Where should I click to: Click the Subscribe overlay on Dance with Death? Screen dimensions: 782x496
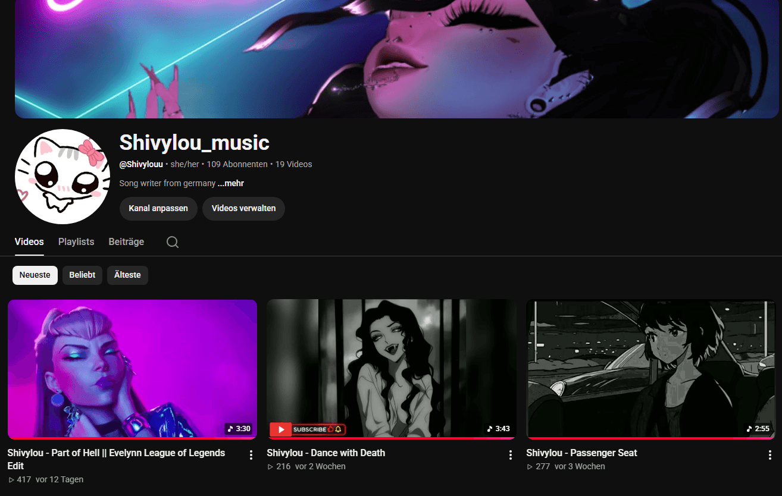coord(307,429)
